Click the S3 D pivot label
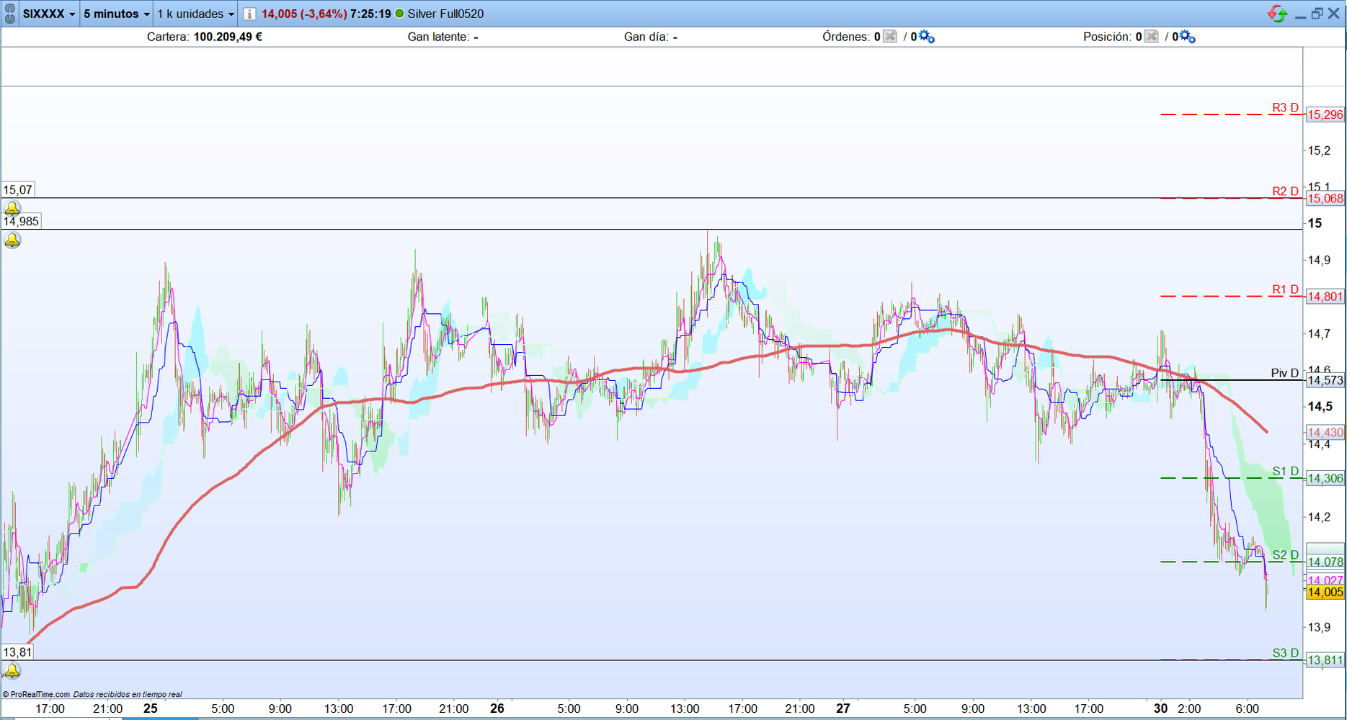Screen dimensions: 1347x720 click(1285, 653)
